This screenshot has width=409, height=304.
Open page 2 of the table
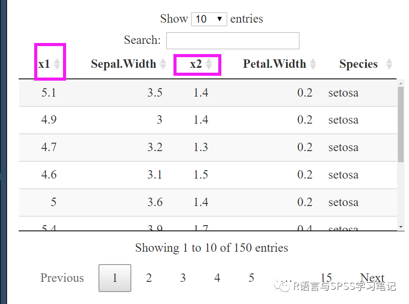click(149, 278)
